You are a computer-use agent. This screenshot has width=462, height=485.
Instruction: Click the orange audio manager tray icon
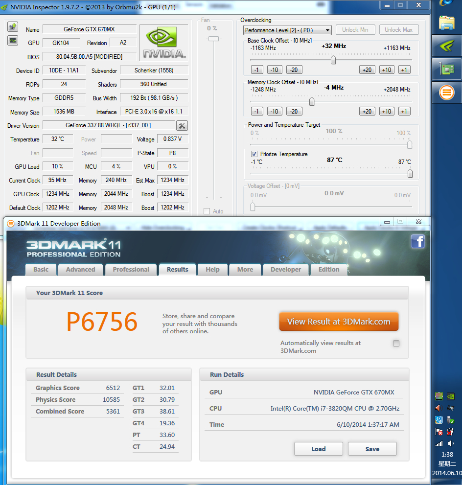click(439, 408)
